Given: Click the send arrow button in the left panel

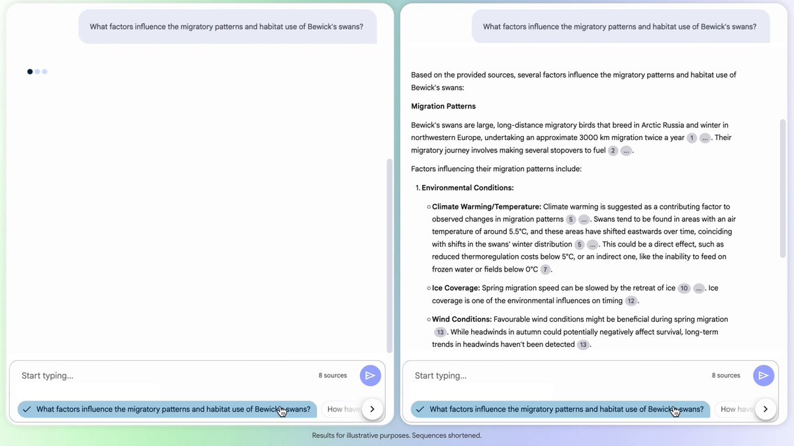Looking at the screenshot, I should click(x=371, y=375).
